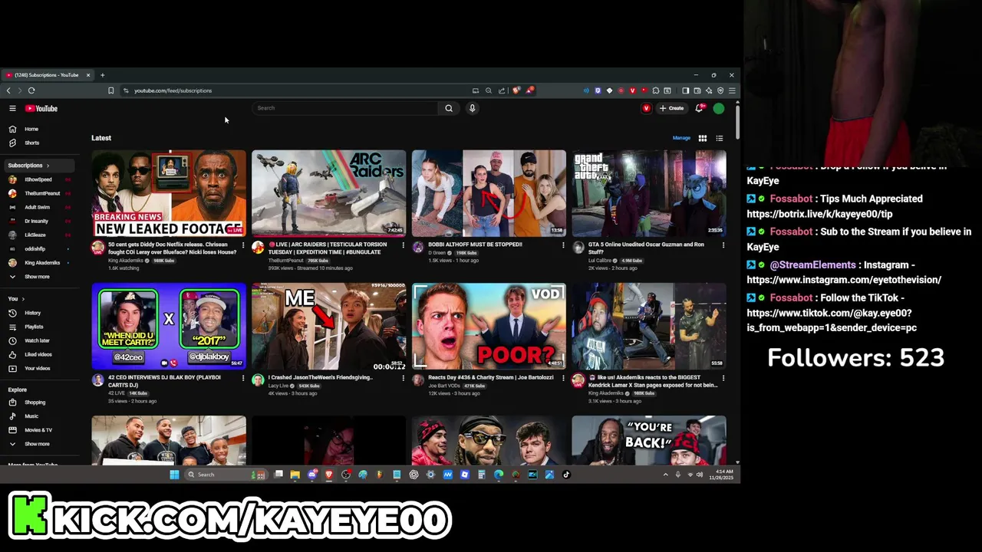This screenshot has height=552, width=982.
Task: Open more options for ARC Raiders video
Action: click(403, 245)
